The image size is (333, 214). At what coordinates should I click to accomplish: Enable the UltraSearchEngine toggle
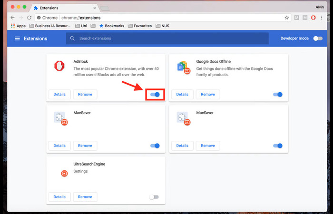(154, 197)
